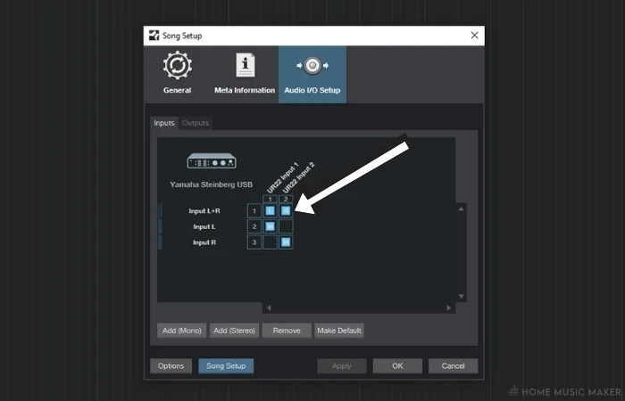Click the scroll right arrow of the routing matrix
625x401 pixels.
(x=449, y=308)
